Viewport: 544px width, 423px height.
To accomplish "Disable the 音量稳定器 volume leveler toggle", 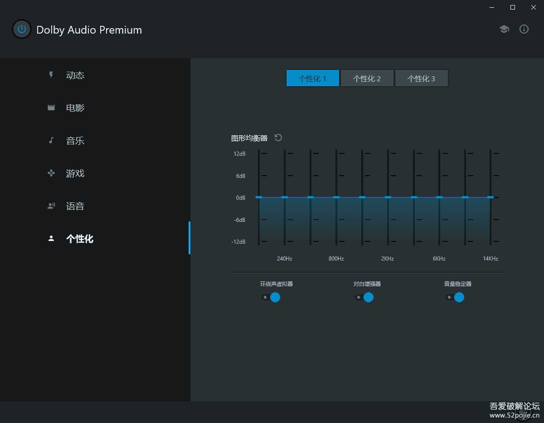I will tap(455, 297).
